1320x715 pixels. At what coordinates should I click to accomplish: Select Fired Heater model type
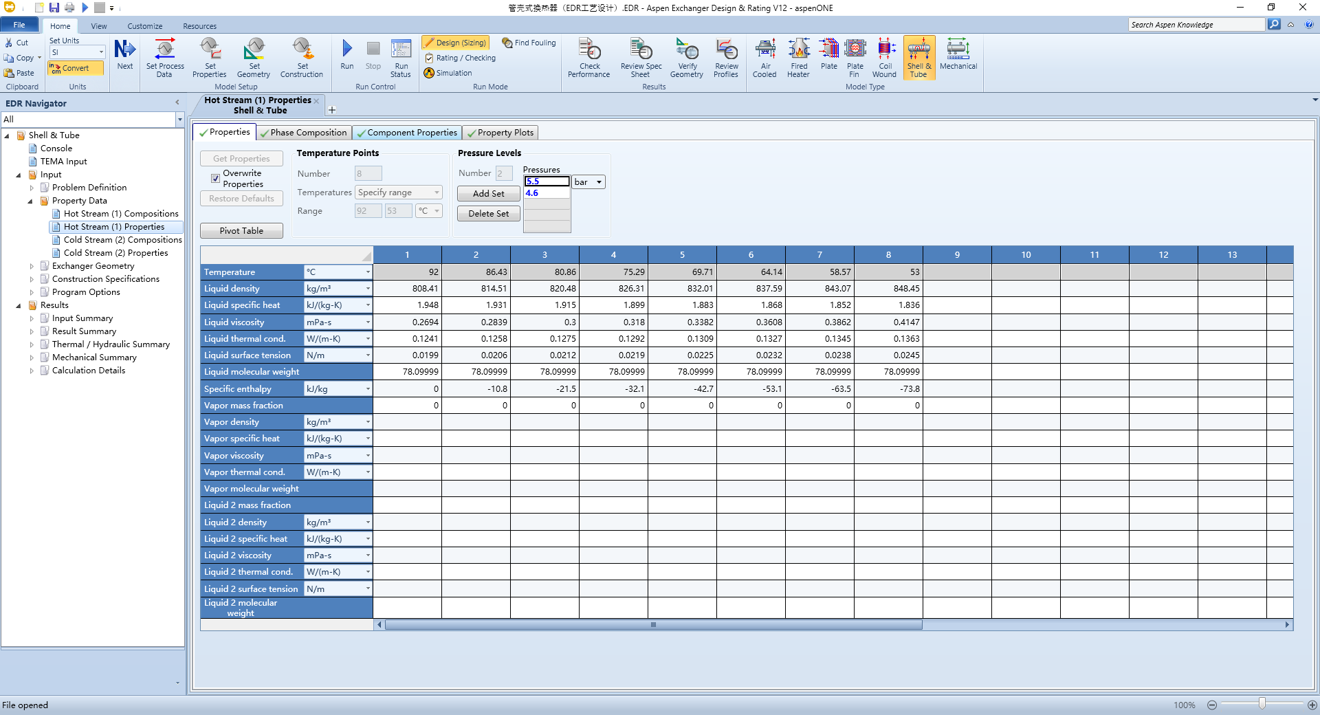coord(799,58)
